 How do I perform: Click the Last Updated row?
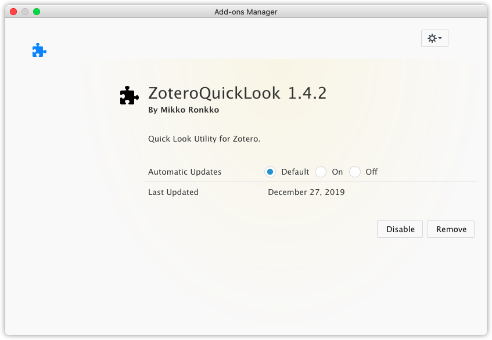[173, 192]
